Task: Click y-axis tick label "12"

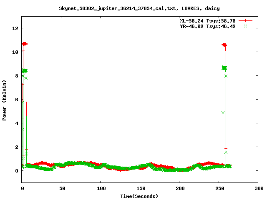Action: (15, 28)
